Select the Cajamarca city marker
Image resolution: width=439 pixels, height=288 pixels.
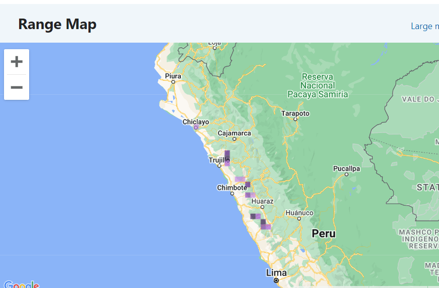tap(235, 139)
